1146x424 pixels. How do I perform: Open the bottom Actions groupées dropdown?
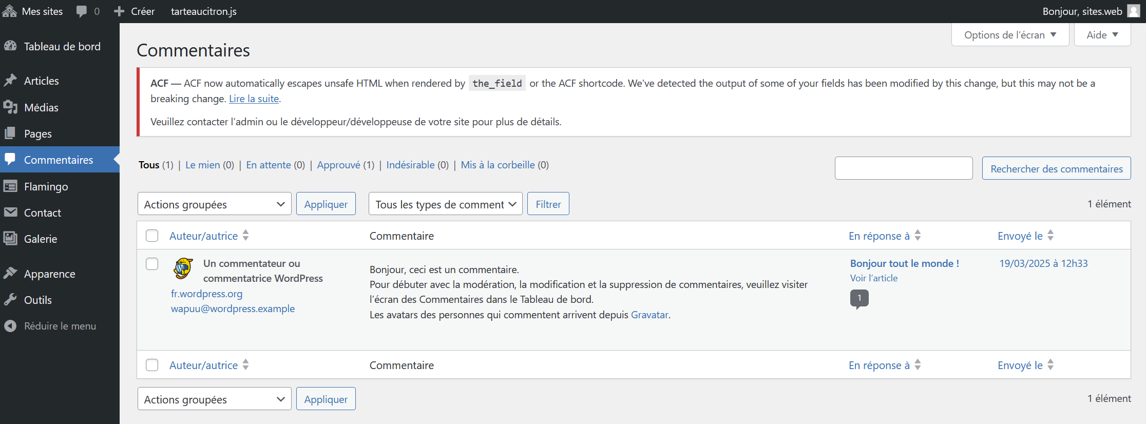215,399
